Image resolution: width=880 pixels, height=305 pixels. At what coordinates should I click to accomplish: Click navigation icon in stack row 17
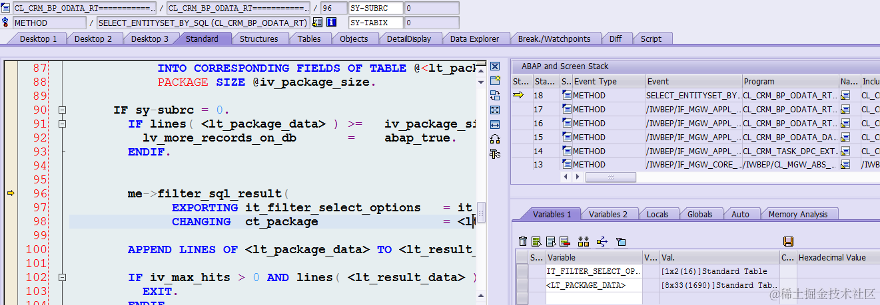[845, 109]
